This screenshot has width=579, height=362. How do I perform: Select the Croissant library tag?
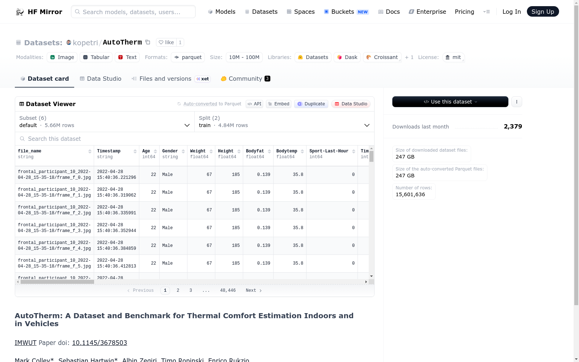(x=382, y=57)
